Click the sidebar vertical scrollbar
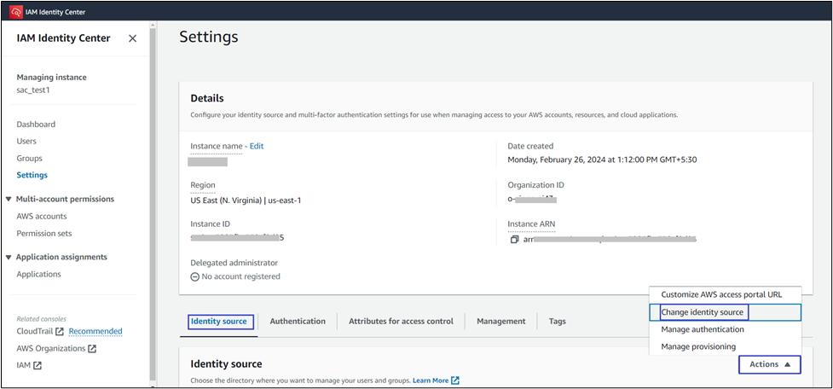This screenshot has height=389, width=833. (153, 205)
